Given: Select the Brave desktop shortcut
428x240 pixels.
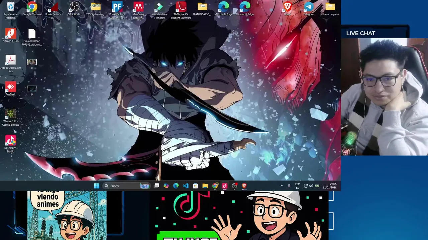Looking at the screenshot, I should 287,9.
